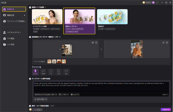Click into the voice script text field

[101, 87]
